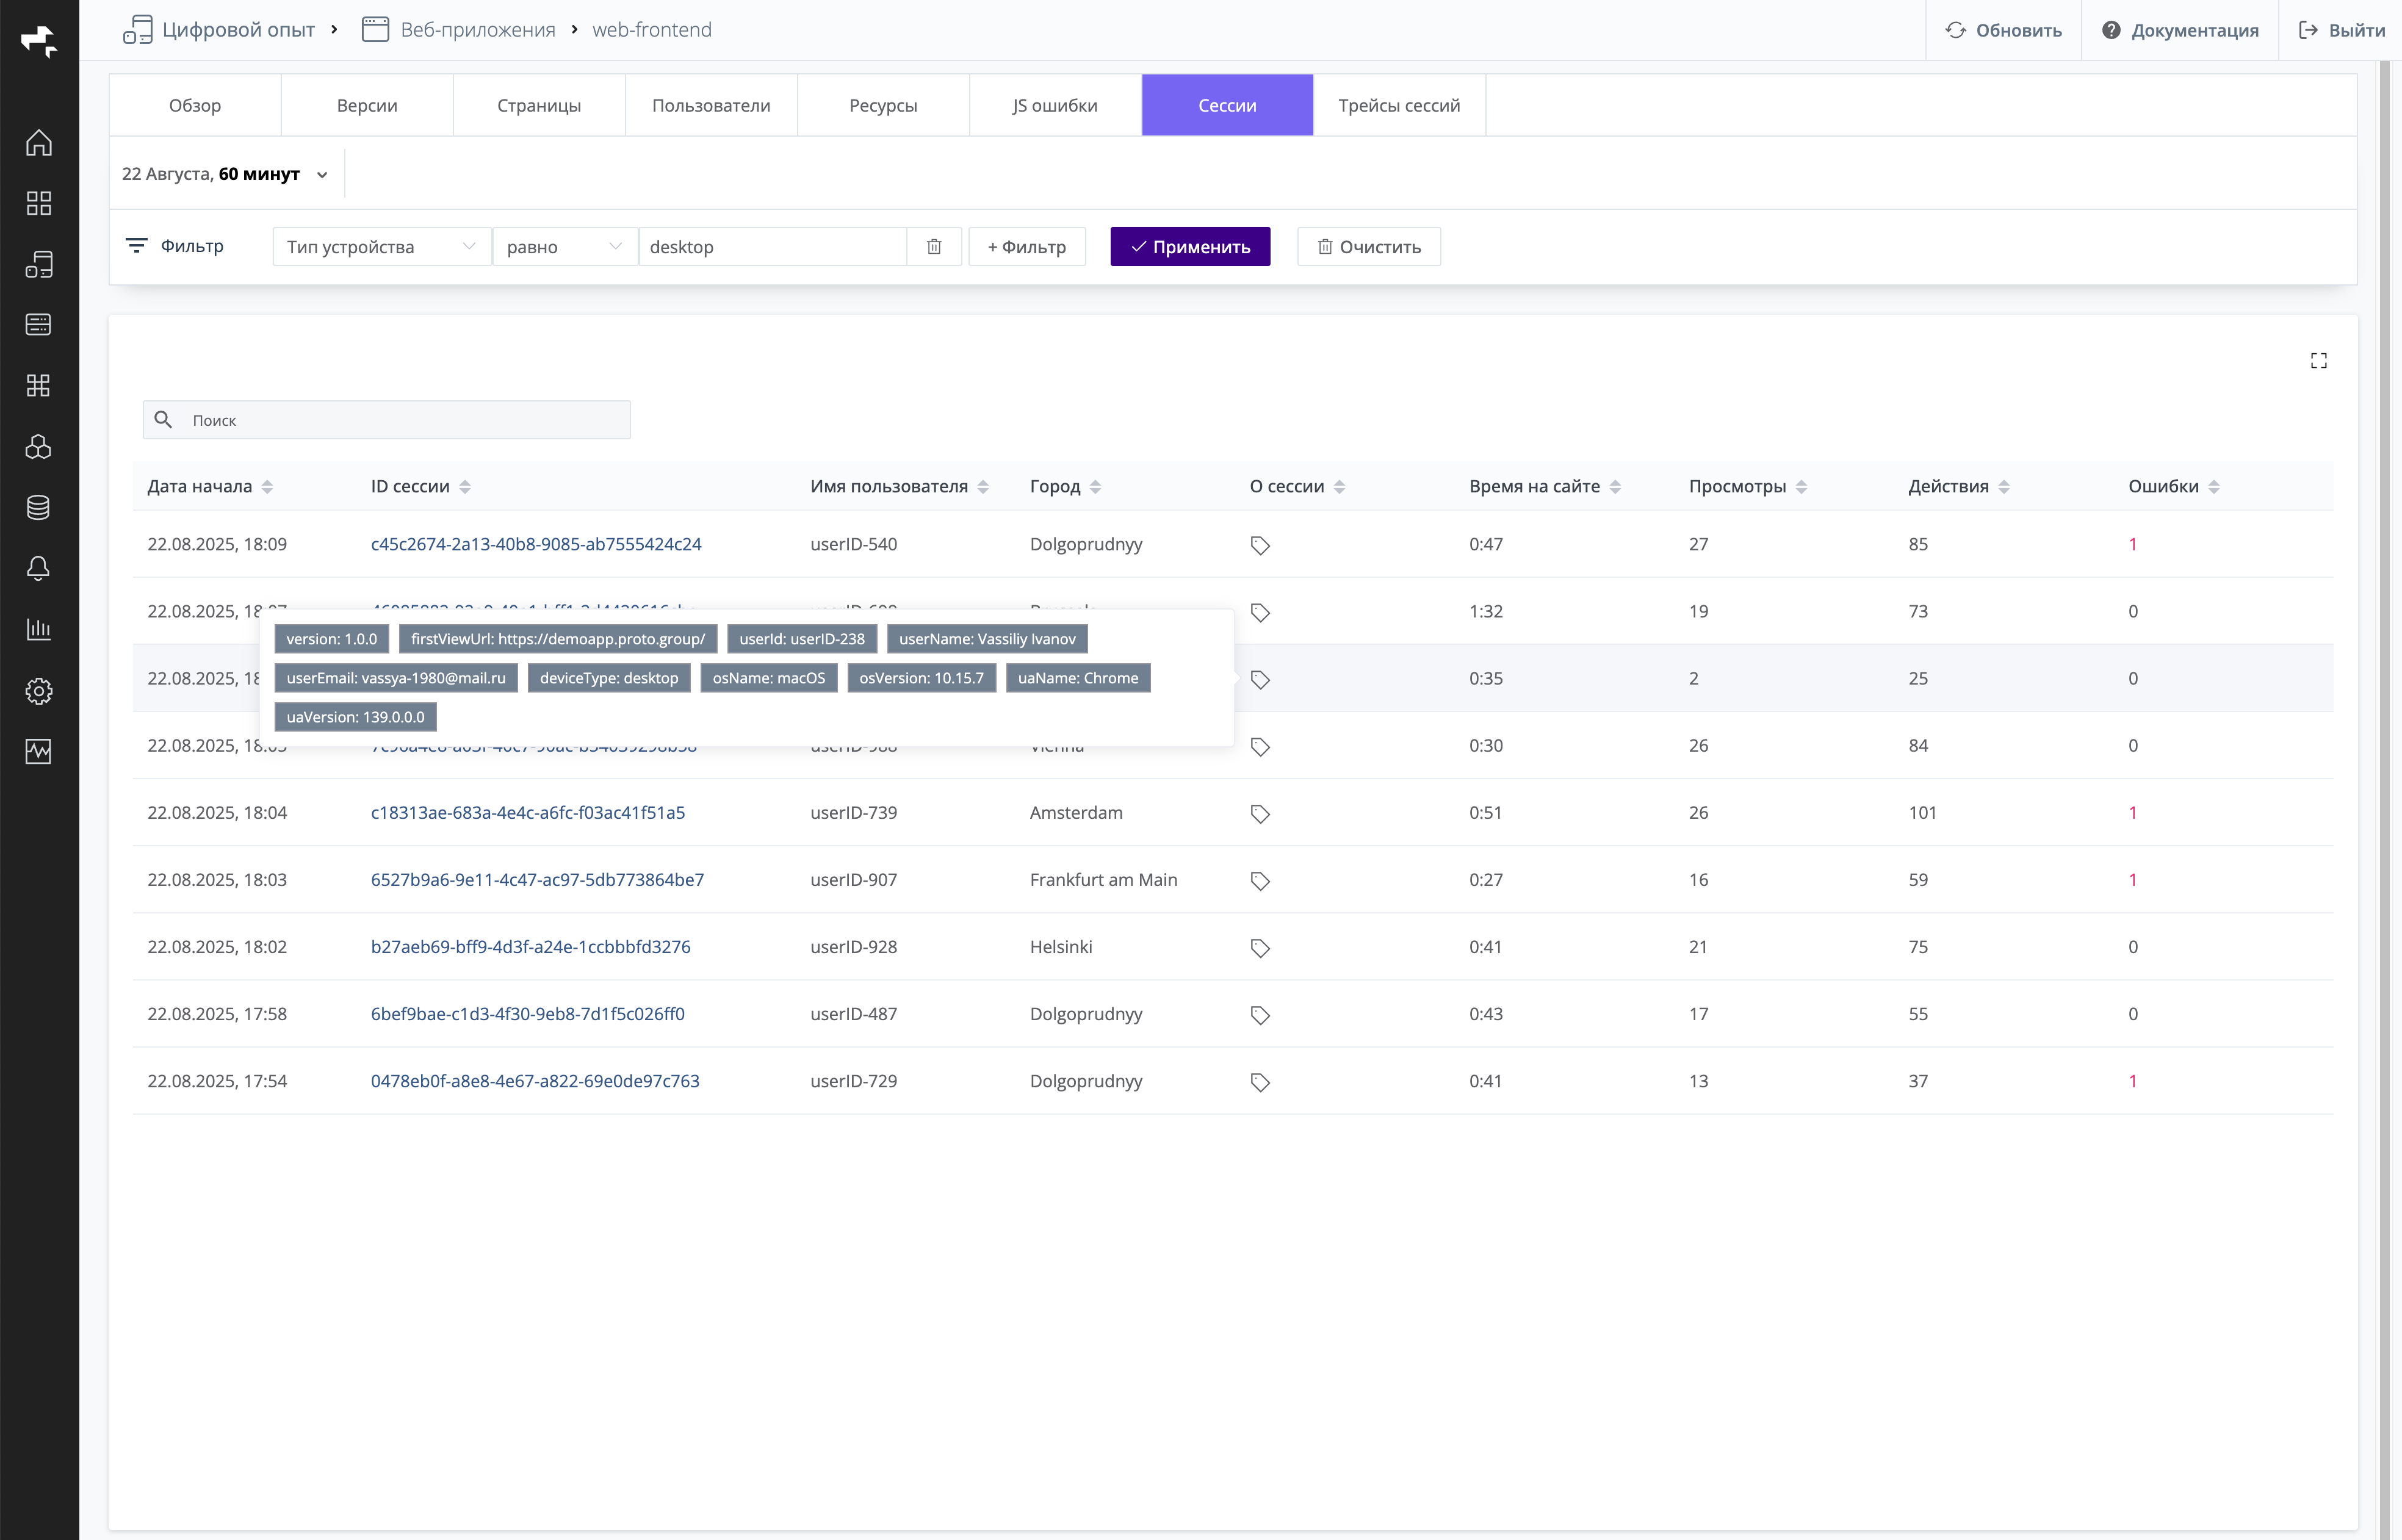Click the Очистить button
The width and height of the screenshot is (2402, 1540).
(x=1369, y=247)
